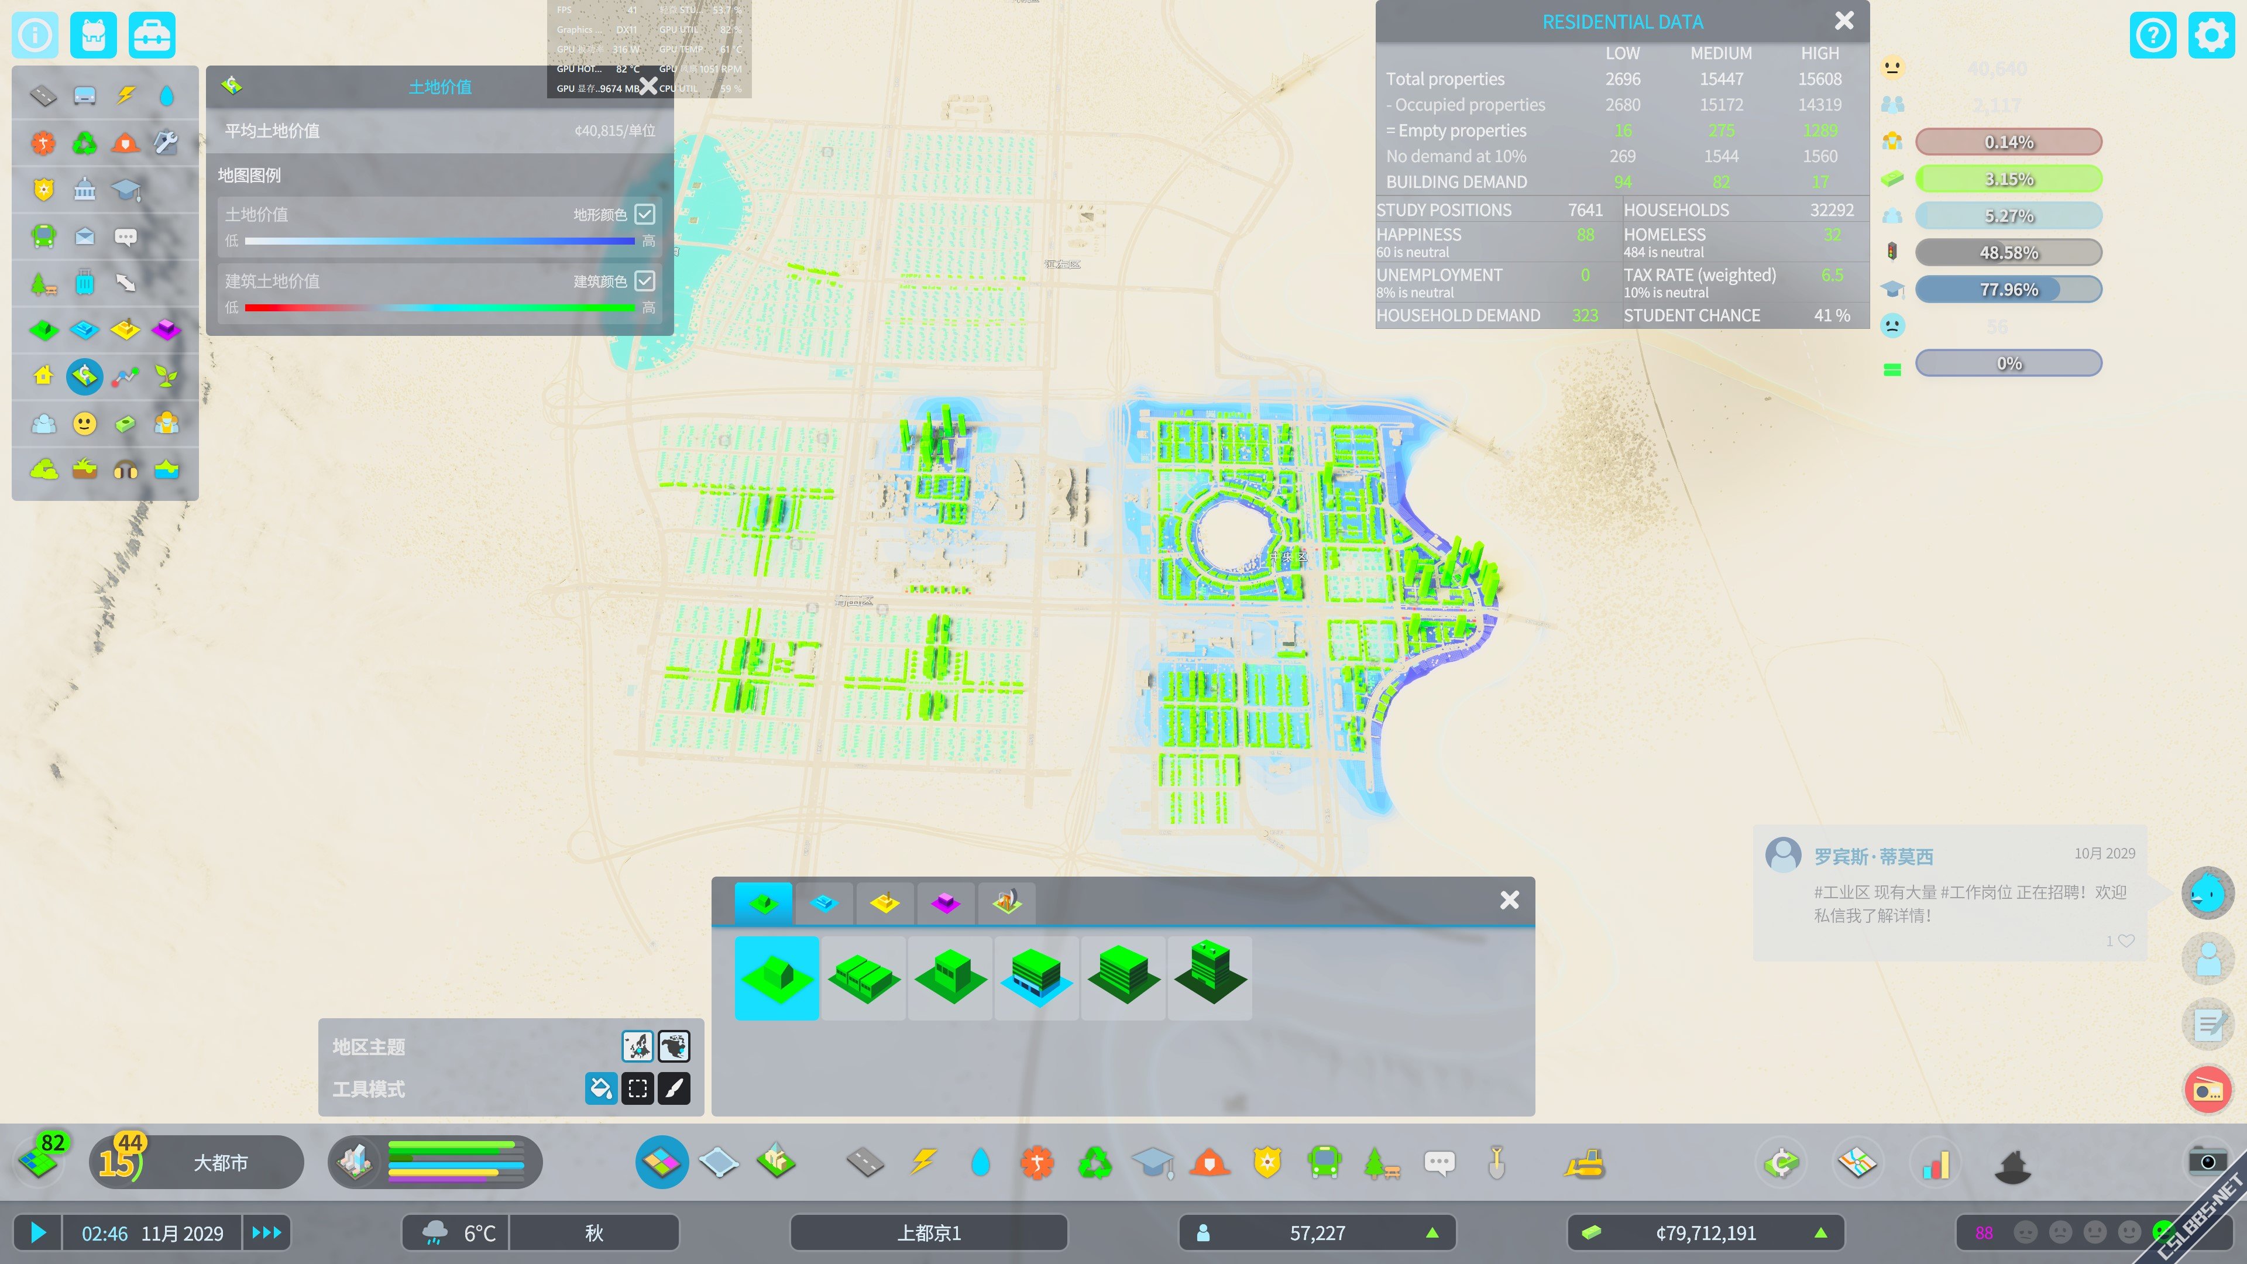Expand population details arrow

[1431, 1232]
